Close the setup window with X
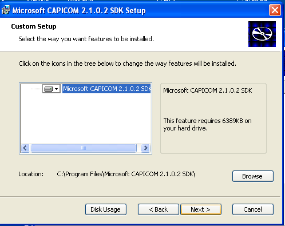The width and height of the screenshot is (285, 226). point(275,10)
